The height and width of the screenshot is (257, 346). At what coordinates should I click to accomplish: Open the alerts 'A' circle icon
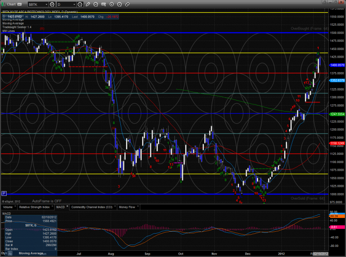click(119, 4)
